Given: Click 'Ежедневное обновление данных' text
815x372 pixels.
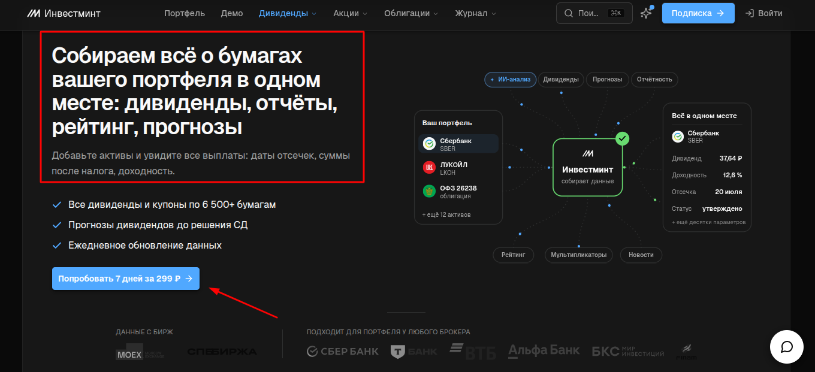Looking at the screenshot, I should pos(145,246).
